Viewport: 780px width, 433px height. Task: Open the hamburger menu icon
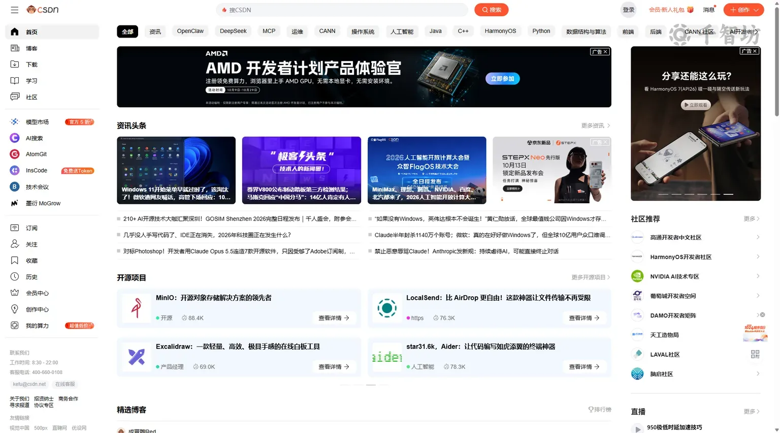(x=14, y=10)
